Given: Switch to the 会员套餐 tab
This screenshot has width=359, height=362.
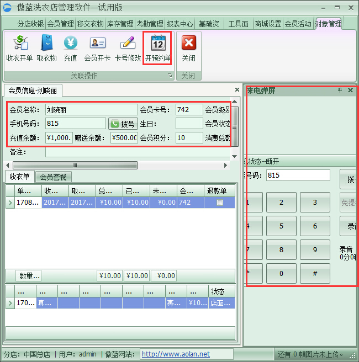Looking at the screenshot, I should [53, 177].
